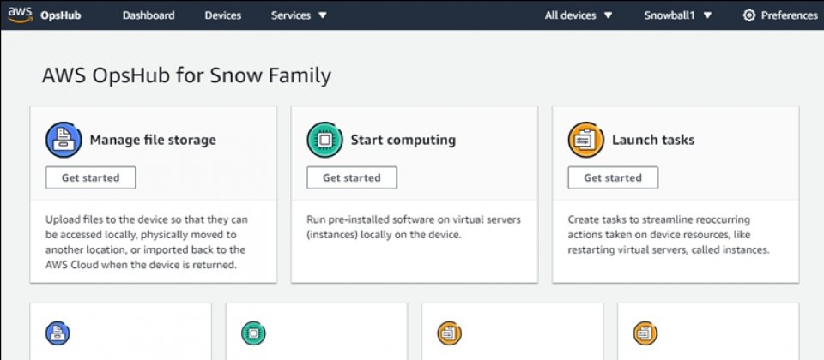
Task: Click the 'Run pre-installed software' description
Action: [414, 226]
